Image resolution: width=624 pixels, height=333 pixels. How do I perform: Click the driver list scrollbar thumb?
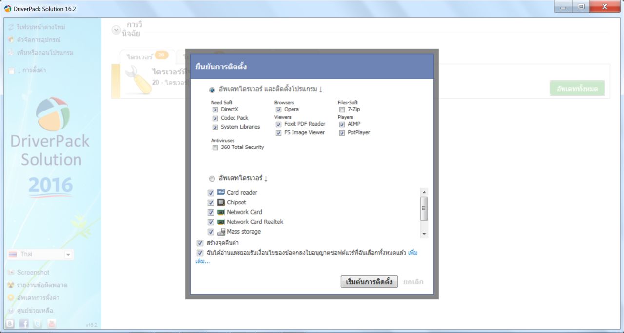(x=424, y=208)
